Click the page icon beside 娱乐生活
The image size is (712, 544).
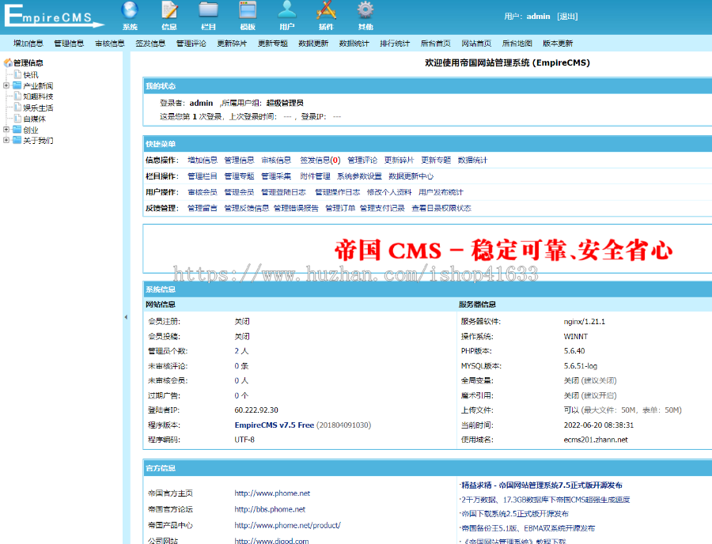pos(17,108)
